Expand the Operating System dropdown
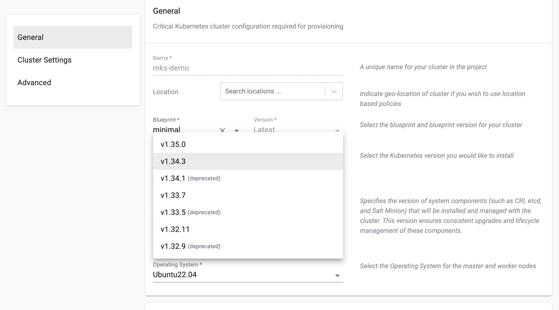The height and width of the screenshot is (310, 559). (337, 276)
